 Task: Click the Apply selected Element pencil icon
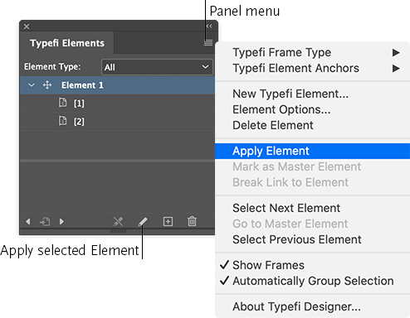coord(143,221)
